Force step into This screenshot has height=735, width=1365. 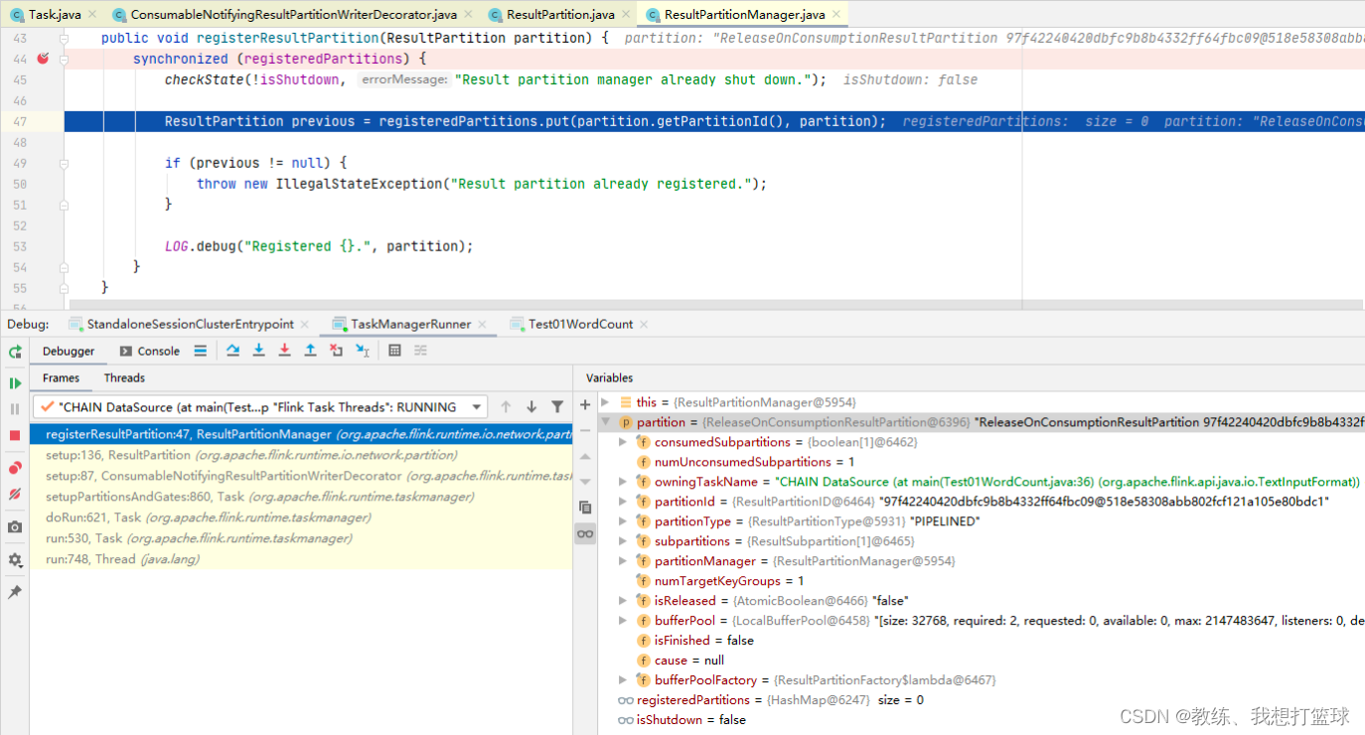pos(284,351)
